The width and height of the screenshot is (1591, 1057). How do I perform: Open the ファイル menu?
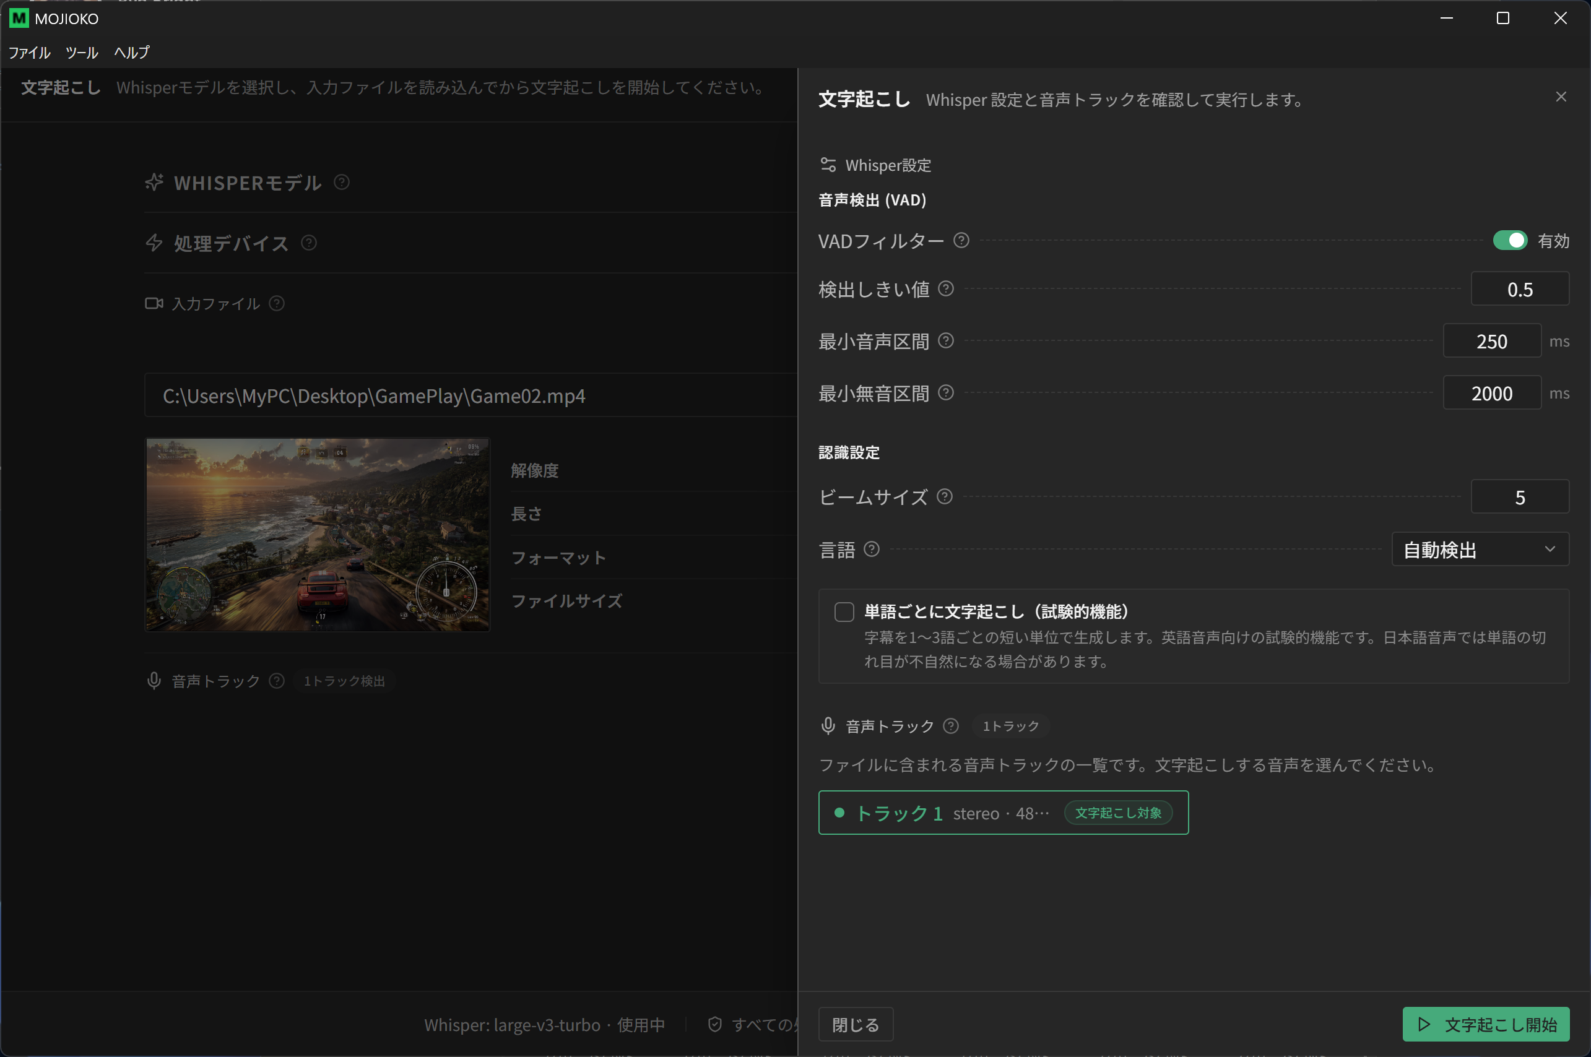pyautogui.click(x=29, y=52)
